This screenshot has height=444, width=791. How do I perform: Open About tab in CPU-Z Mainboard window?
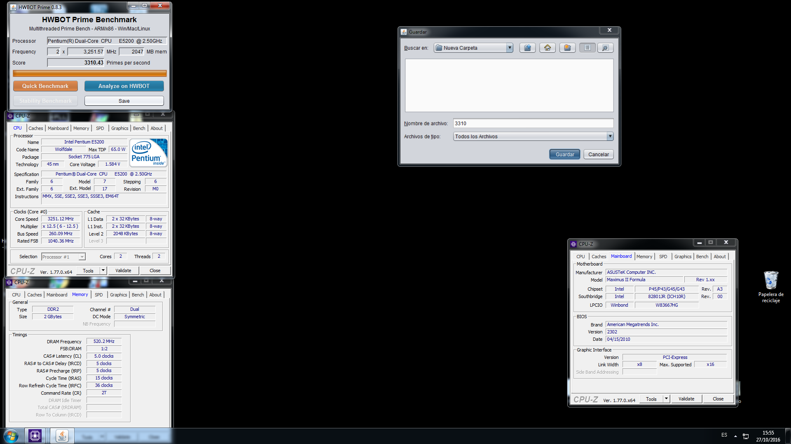coord(720,257)
